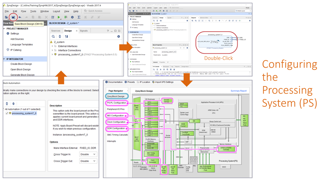Select MIO Configuration in Page Navigator

click(x=116, y=116)
